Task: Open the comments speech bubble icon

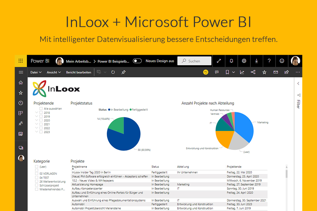Action: click(x=217, y=72)
